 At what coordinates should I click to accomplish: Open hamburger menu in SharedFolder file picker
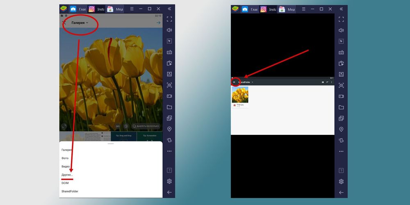coord(234,82)
